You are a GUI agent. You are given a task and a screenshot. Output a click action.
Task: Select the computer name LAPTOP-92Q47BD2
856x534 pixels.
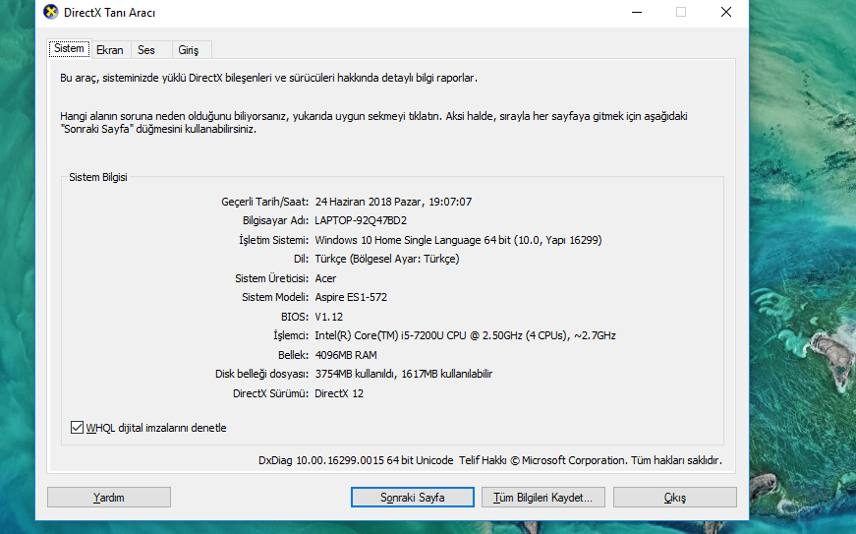pyautogui.click(x=361, y=220)
